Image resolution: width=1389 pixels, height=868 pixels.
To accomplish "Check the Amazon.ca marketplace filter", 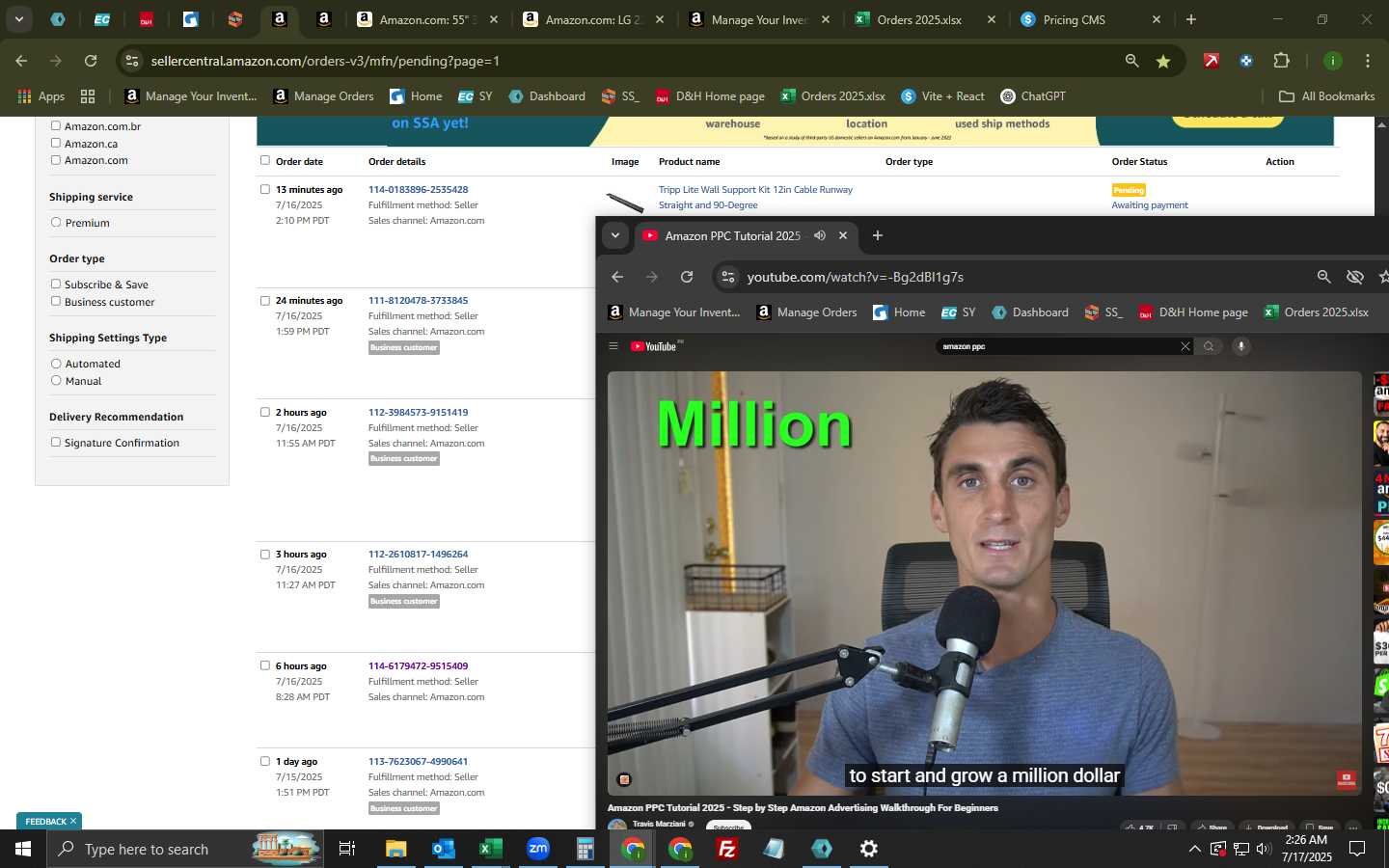I will click(56, 143).
